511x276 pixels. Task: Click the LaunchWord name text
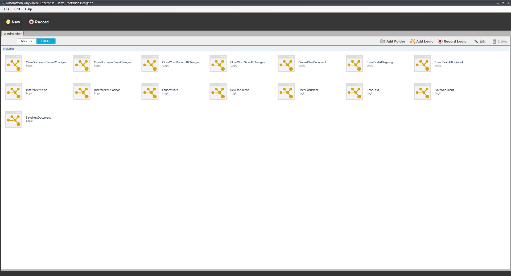click(x=170, y=90)
